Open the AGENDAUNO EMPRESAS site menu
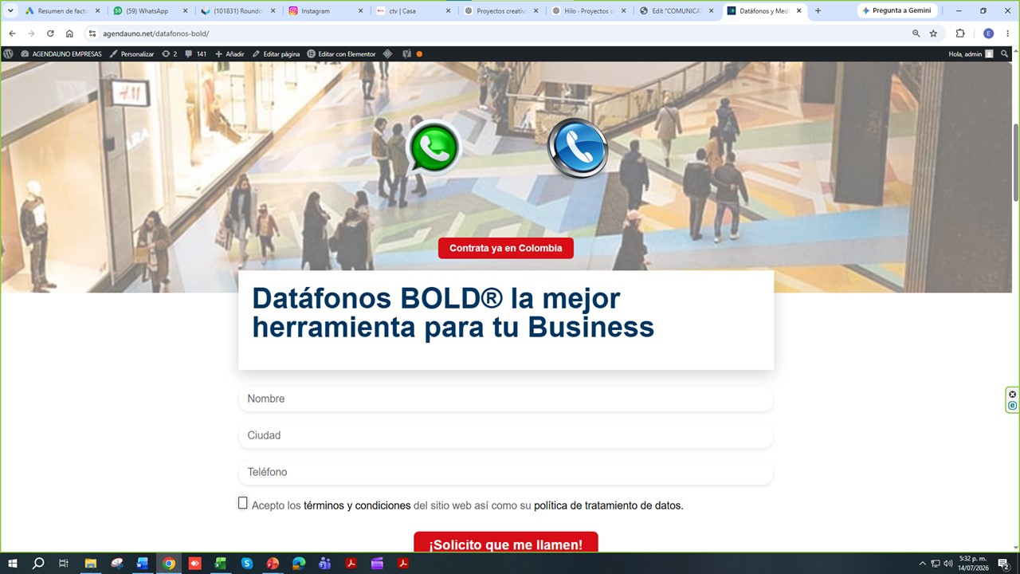 [61, 54]
